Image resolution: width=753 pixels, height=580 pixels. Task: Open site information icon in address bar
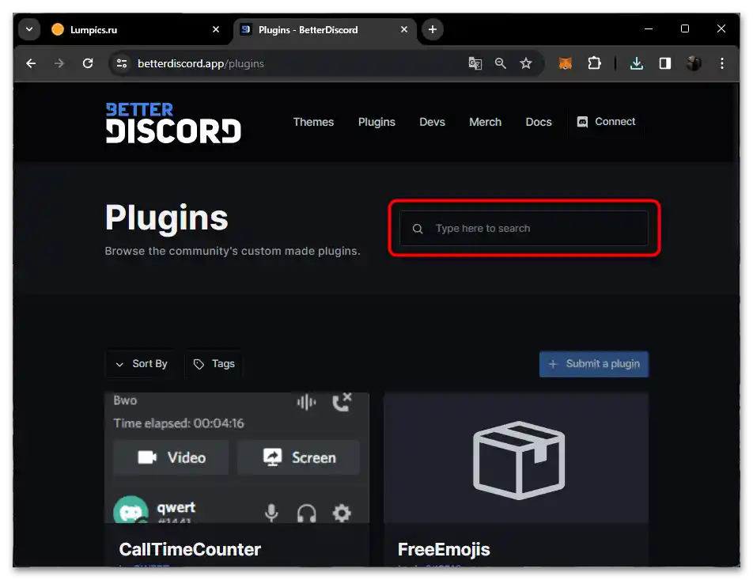point(122,63)
